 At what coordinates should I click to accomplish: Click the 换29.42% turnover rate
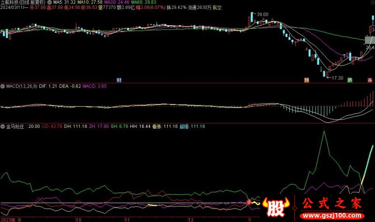pyautogui.click(x=177, y=7)
